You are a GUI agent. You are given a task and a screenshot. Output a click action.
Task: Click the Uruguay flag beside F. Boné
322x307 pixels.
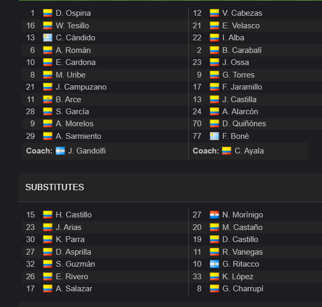[x=214, y=136]
